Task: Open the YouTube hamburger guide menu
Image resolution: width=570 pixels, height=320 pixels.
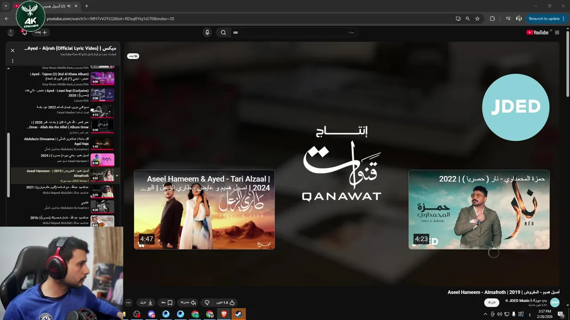Action: coord(557,32)
